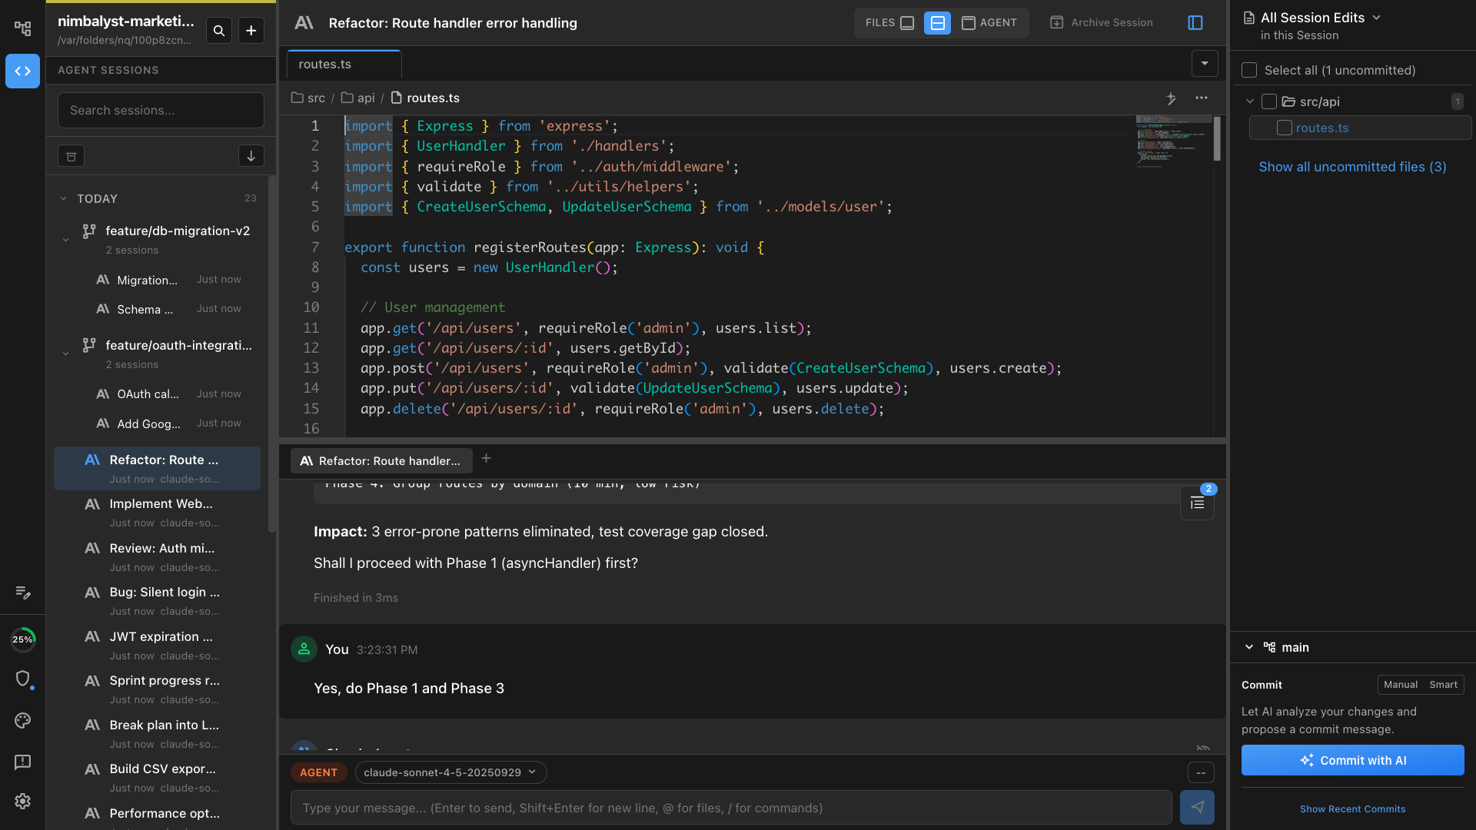Check the src/api folder checkbox
The width and height of the screenshot is (1476, 830).
(1268, 101)
